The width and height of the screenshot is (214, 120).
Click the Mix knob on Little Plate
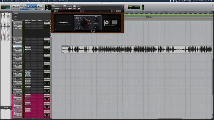coord(96,20)
